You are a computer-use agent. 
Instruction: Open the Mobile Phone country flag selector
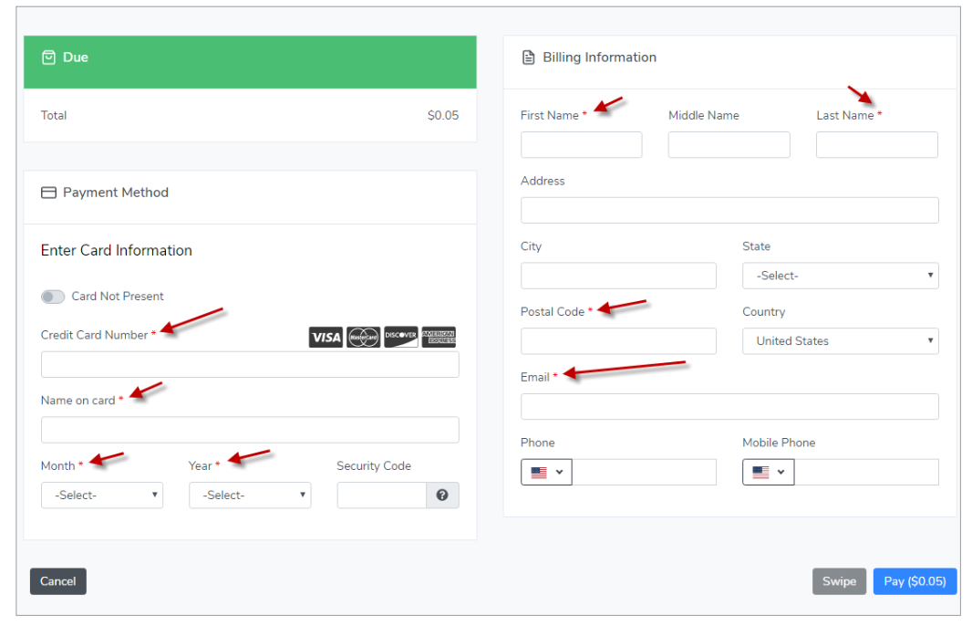[768, 473]
